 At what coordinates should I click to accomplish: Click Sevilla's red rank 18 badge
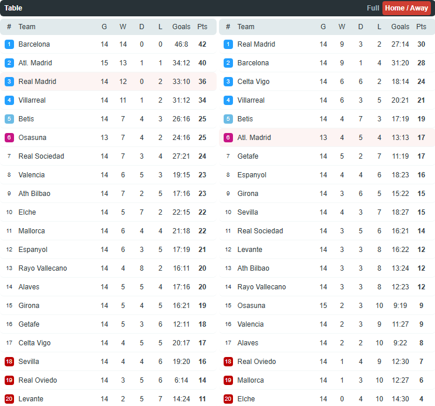coord(9,362)
